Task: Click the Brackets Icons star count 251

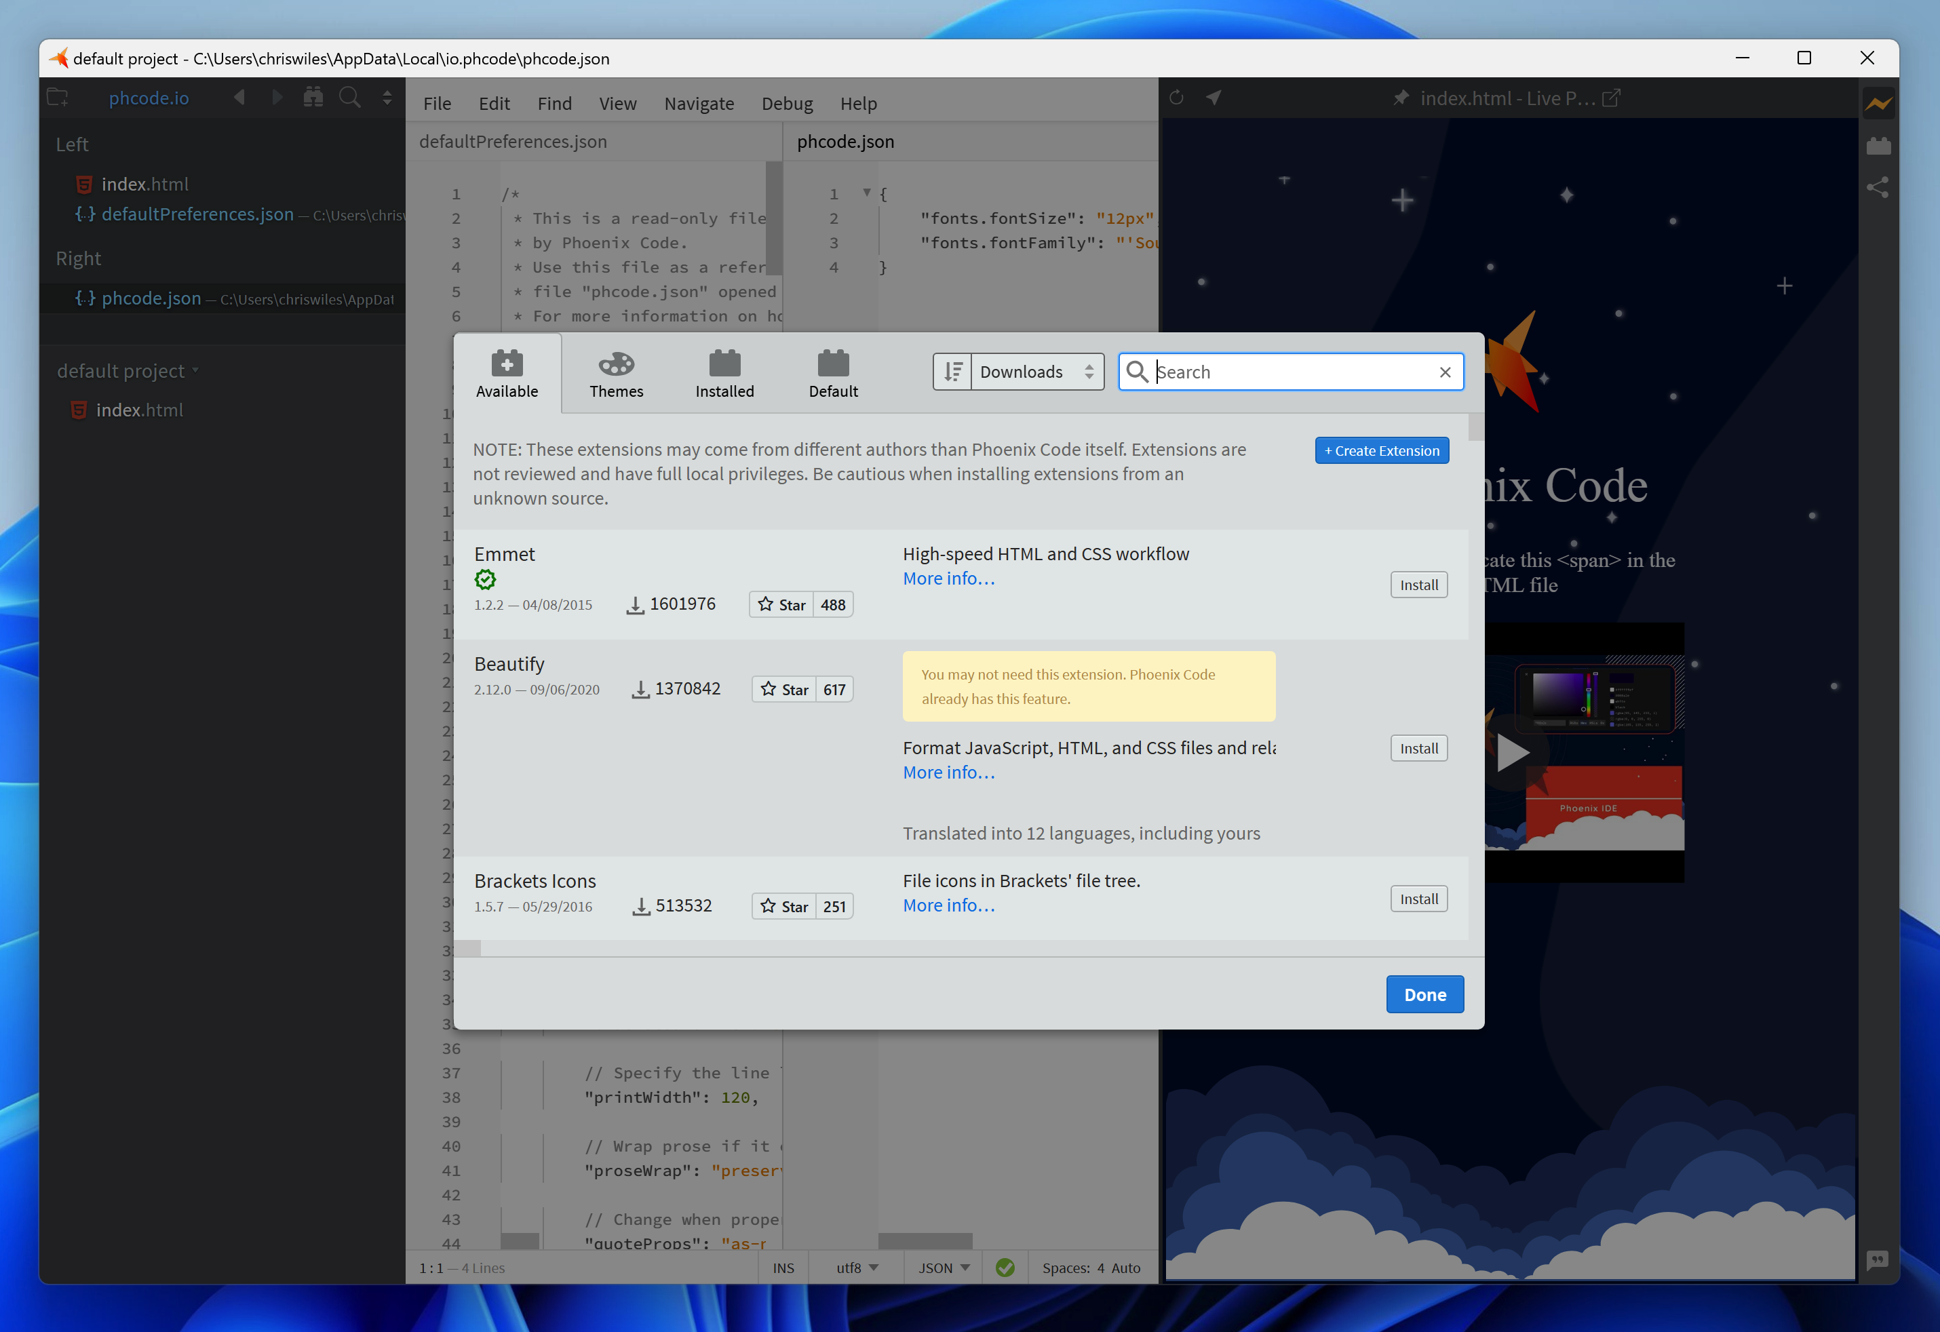Action: (x=835, y=906)
